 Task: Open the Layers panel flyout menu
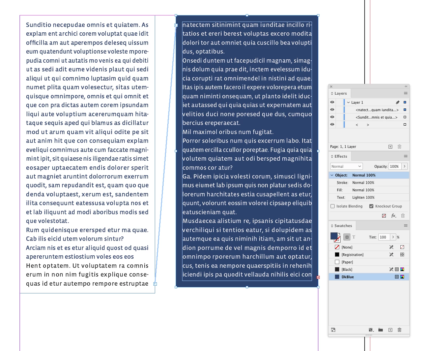406,93
